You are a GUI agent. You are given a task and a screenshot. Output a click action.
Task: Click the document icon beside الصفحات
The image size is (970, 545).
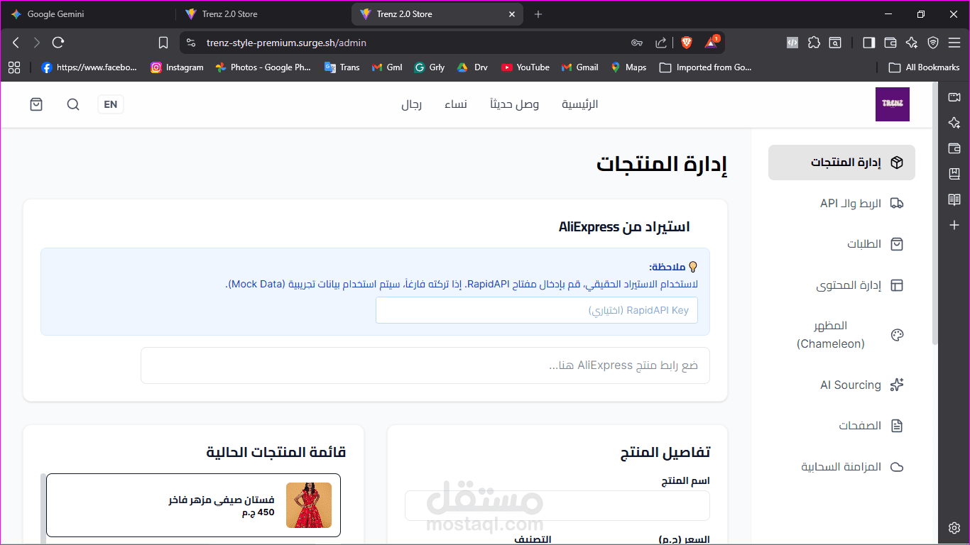[897, 426]
